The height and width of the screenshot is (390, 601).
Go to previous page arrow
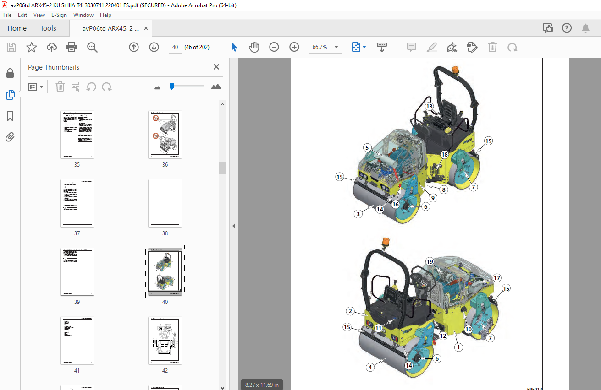[x=134, y=47]
